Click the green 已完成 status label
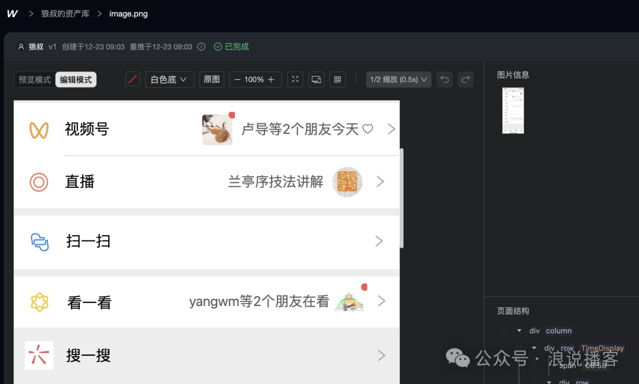Screen dimensions: 639x384 (231, 47)
